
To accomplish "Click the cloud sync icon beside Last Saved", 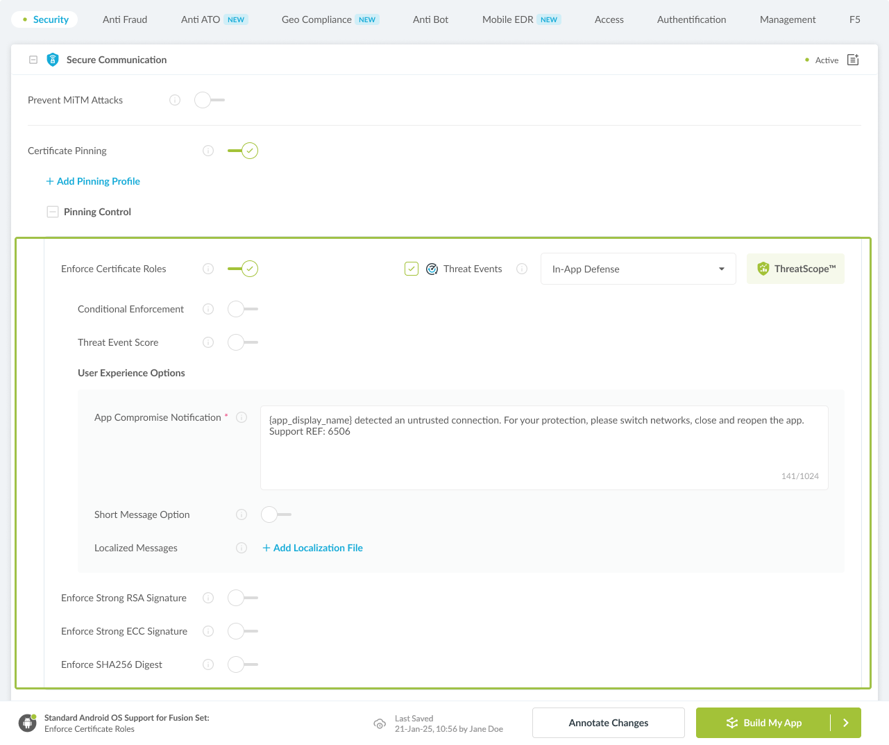I will tap(380, 723).
